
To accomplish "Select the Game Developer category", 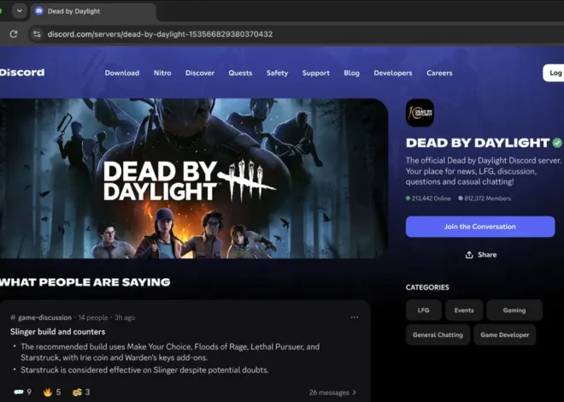I will [x=504, y=334].
